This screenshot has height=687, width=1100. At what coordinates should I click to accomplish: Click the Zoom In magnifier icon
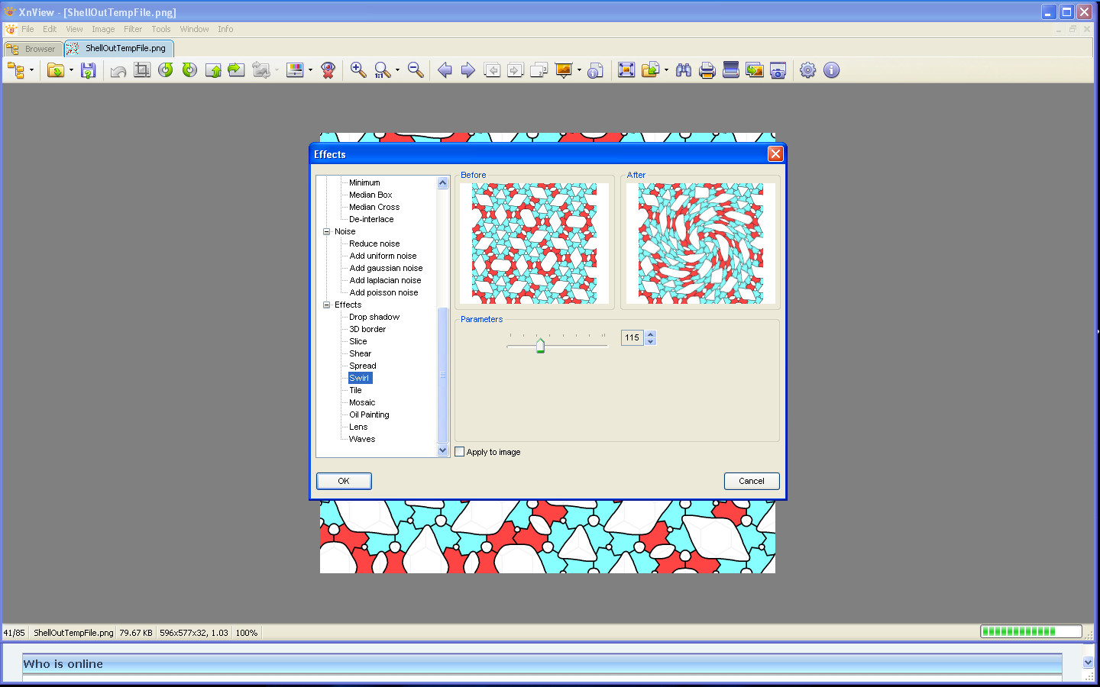358,70
